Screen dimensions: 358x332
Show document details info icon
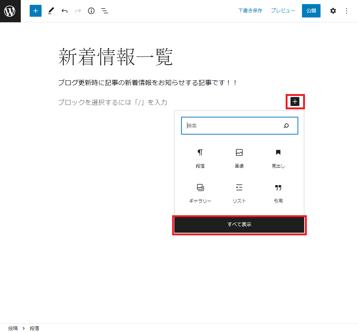click(x=91, y=11)
